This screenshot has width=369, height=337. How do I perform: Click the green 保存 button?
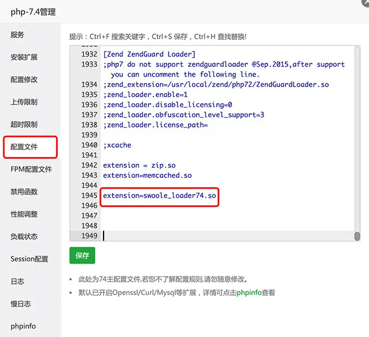[82, 256]
